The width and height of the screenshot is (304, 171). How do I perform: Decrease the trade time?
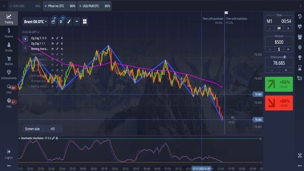point(270,28)
